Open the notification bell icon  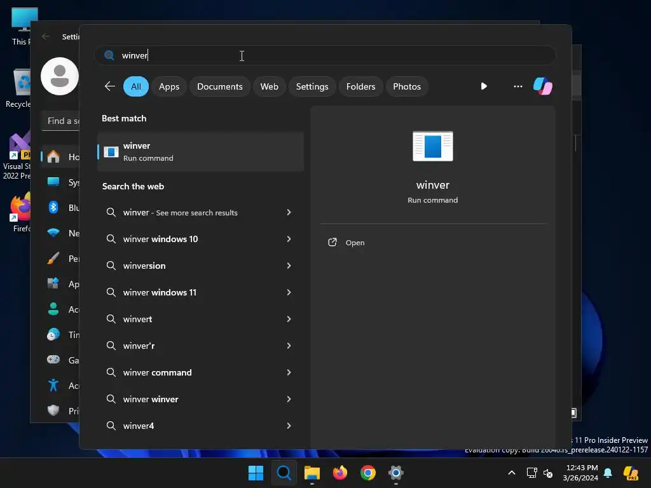pos(608,473)
